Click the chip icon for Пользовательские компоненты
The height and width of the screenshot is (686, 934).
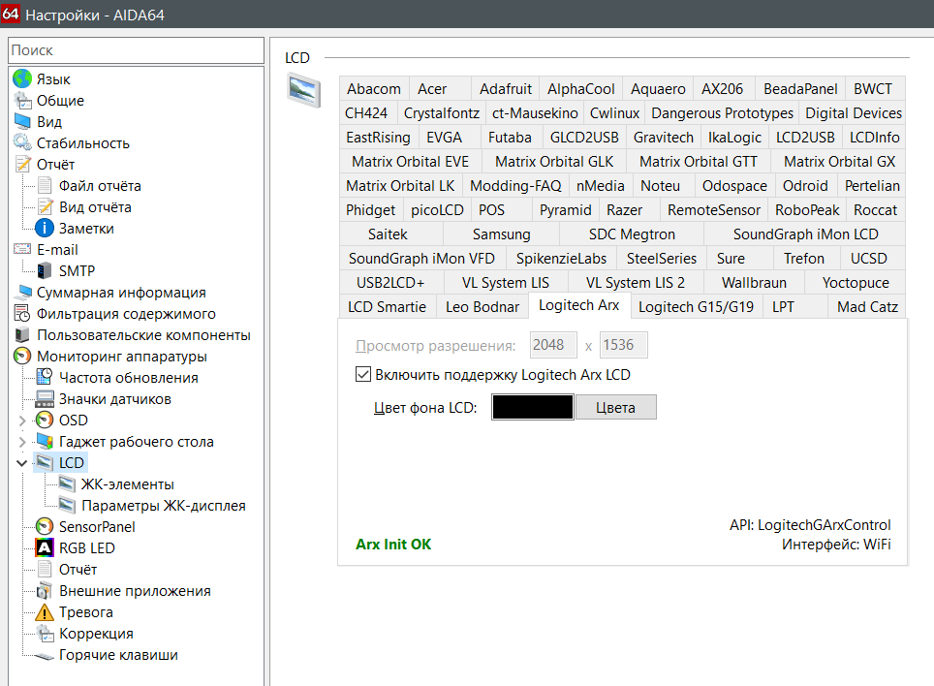tap(22, 334)
